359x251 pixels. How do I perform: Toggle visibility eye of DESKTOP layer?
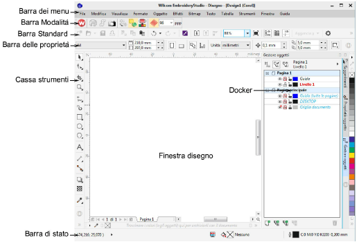(x=280, y=102)
